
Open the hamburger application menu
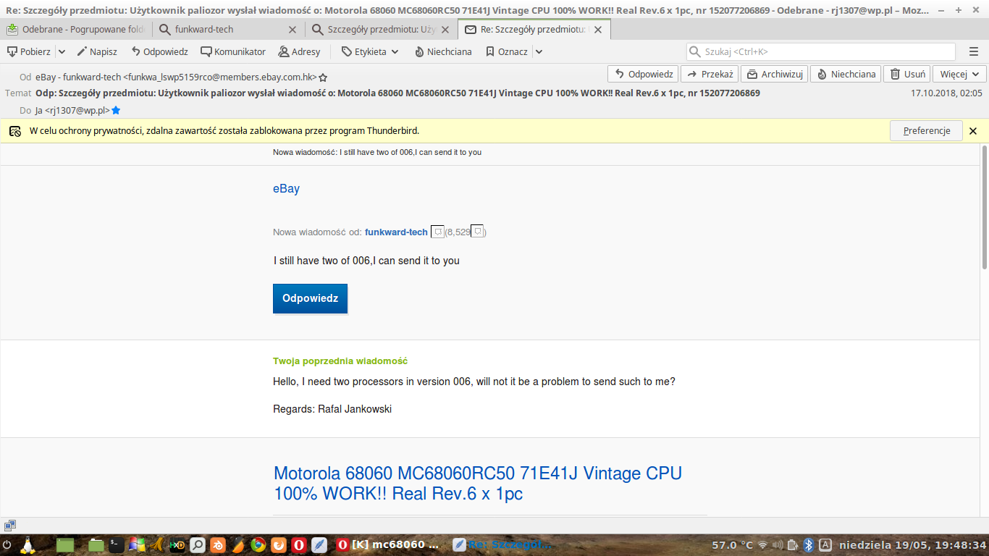click(x=974, y=51)
